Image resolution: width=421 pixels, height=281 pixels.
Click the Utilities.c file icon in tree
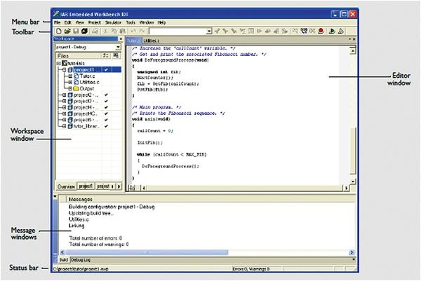coord(76,82)
